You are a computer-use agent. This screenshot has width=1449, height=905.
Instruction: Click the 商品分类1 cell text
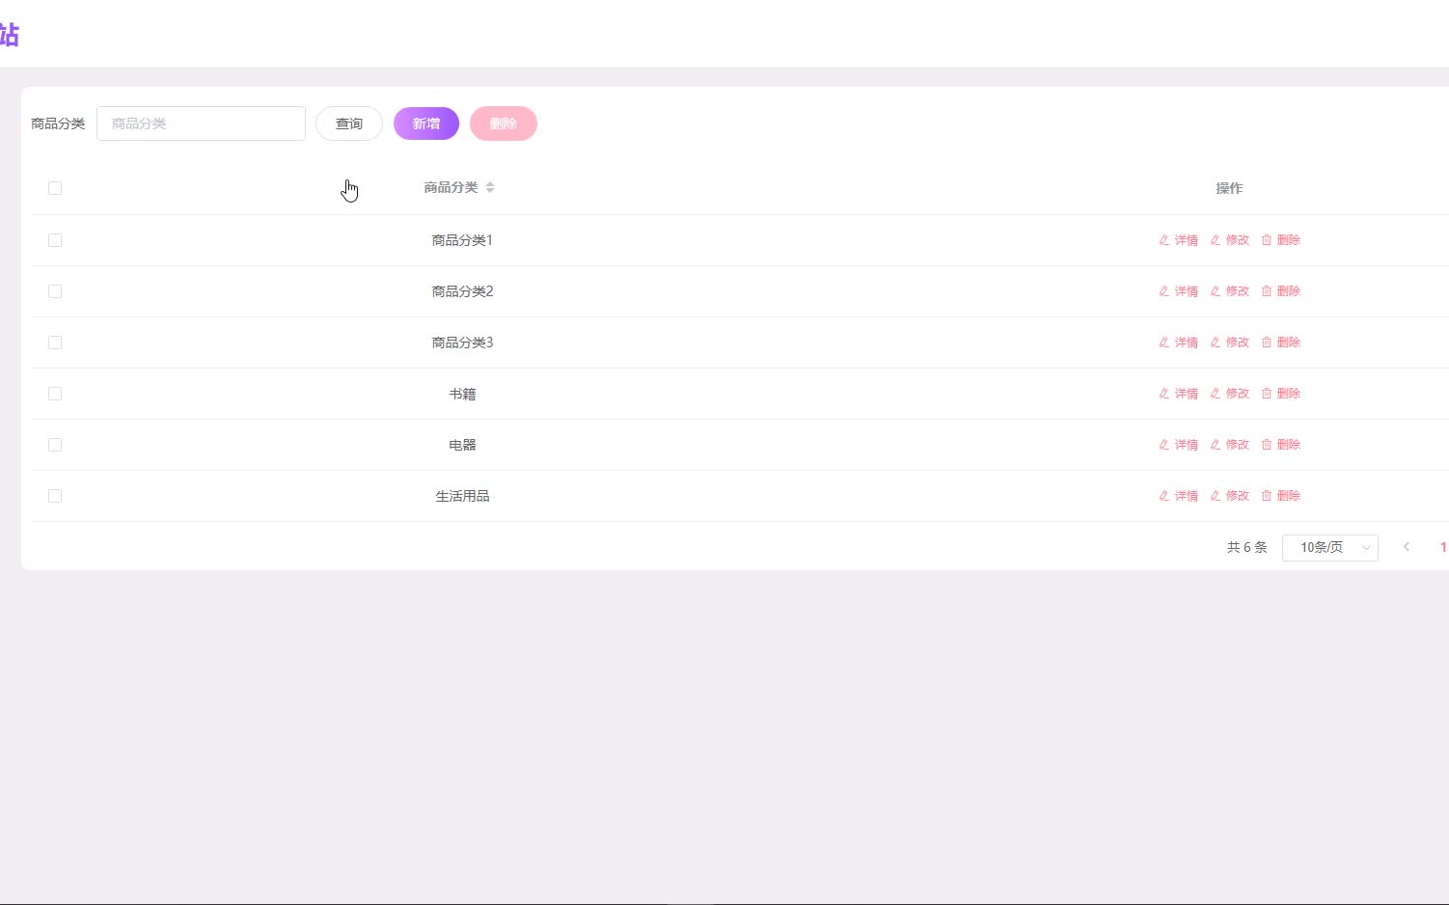462,240
